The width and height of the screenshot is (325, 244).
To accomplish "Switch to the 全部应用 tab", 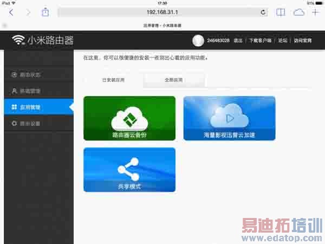I will tap(174, 80).
